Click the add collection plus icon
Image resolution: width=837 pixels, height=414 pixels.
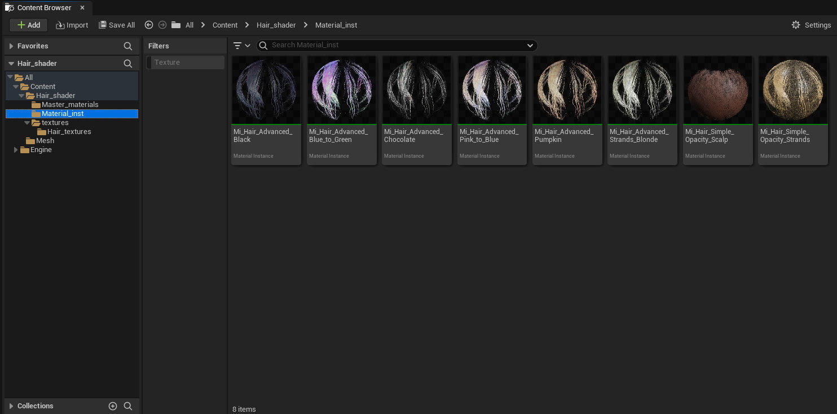click(x=113, y=406)
